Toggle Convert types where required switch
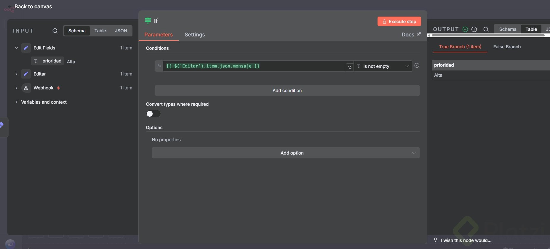The width and height of the screenshot is (550, 249). click(153, 114)
